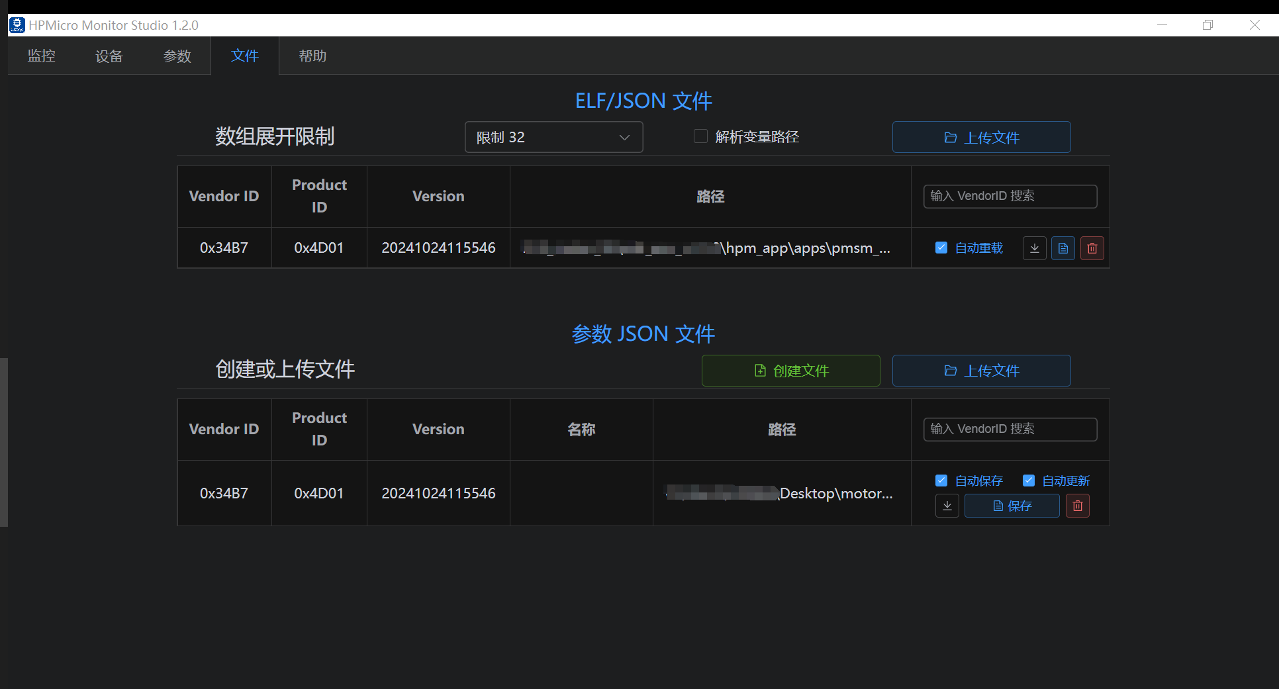
Task: Switch to the 监控 tab
Action: tap(42, 56)
